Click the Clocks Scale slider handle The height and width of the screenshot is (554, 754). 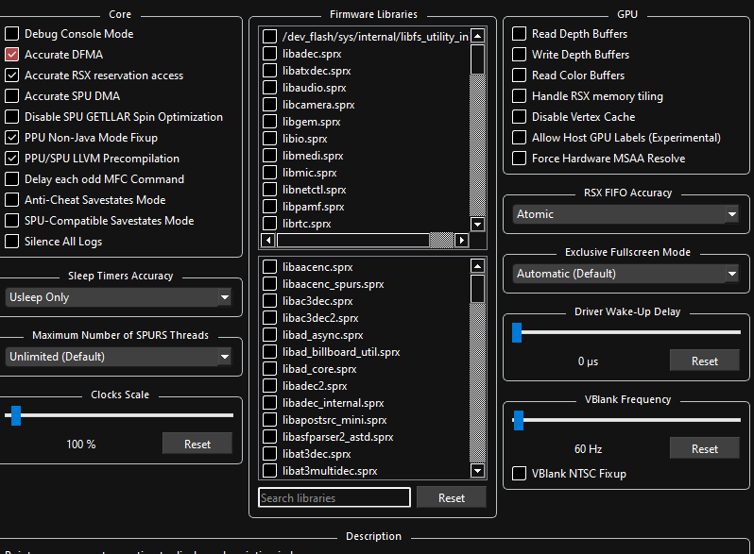16,415
